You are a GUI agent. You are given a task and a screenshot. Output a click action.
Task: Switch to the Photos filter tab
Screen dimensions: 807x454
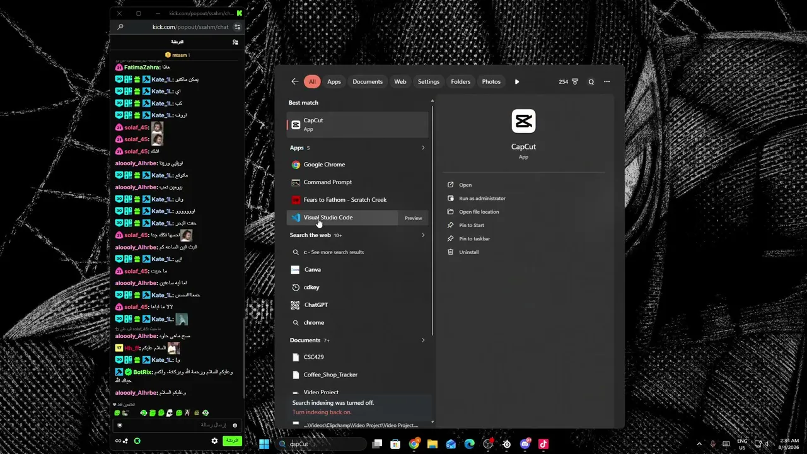(x=491, y=81)
